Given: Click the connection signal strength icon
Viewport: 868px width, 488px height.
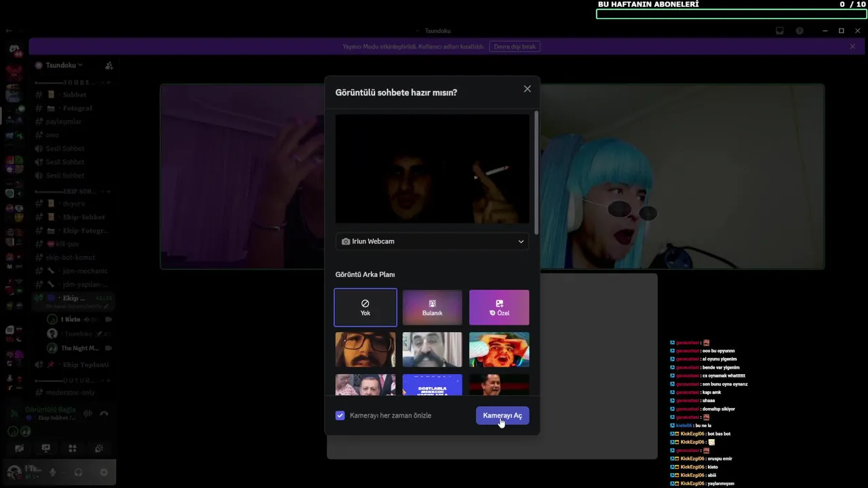Looking at the screenshot, I should 14,413.
